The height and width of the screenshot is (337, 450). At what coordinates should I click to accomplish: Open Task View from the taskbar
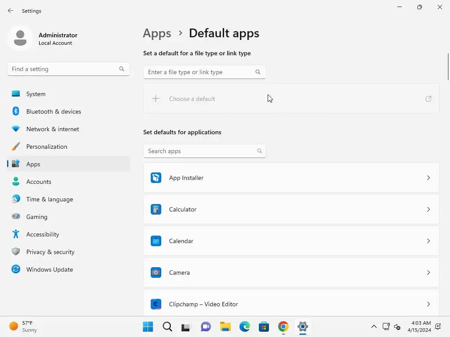point(186,326)
